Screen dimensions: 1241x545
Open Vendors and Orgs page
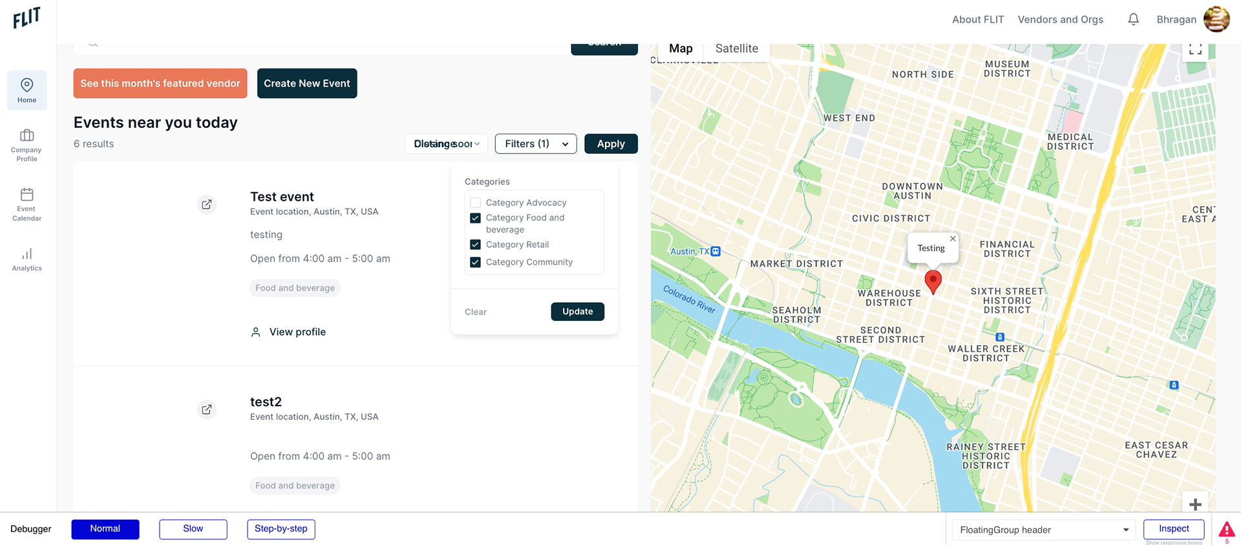tap(1061, 19)
